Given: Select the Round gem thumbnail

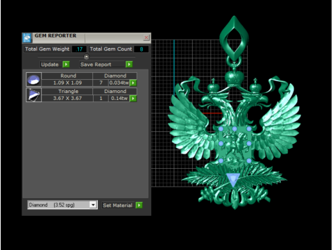Looking at the screenshot, I should [34, 79].
